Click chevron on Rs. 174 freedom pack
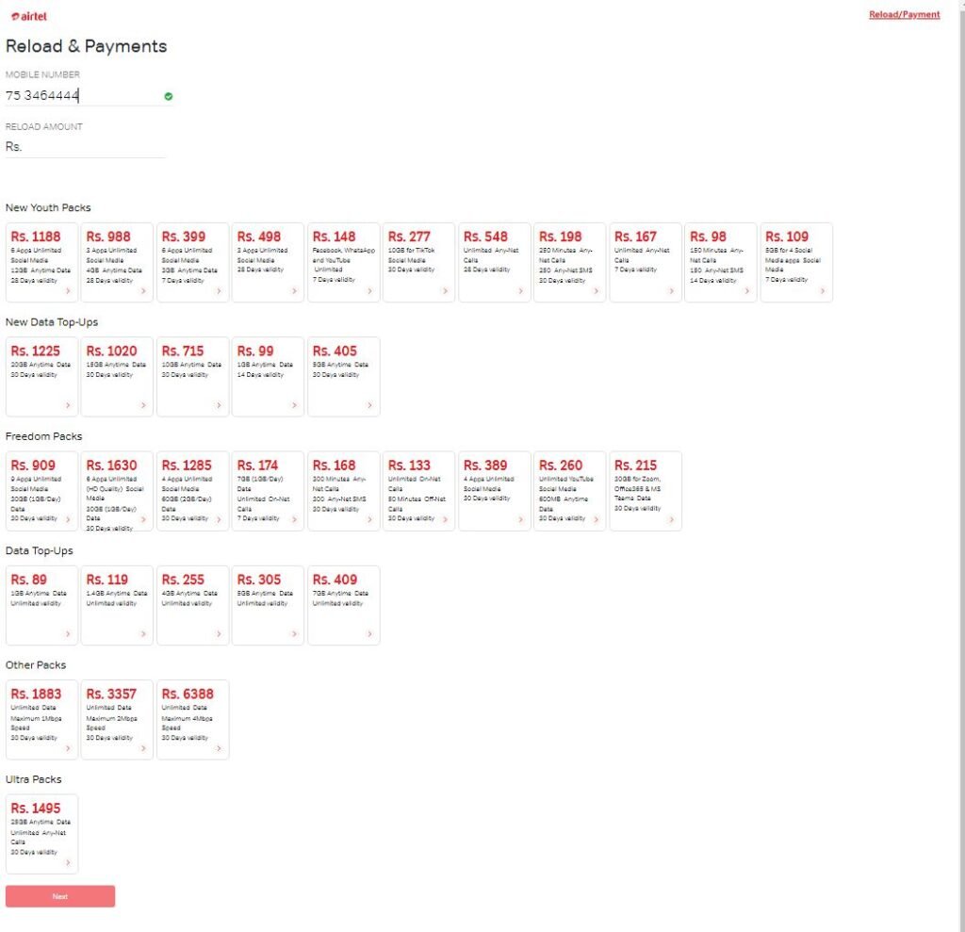Image resolution: width=965 pixels, height=932 pixels. [294, 519]
